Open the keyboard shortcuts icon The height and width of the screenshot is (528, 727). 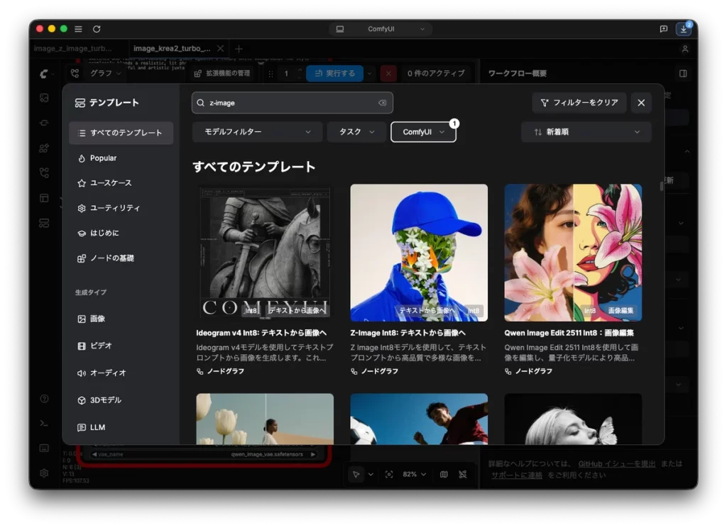44,448
